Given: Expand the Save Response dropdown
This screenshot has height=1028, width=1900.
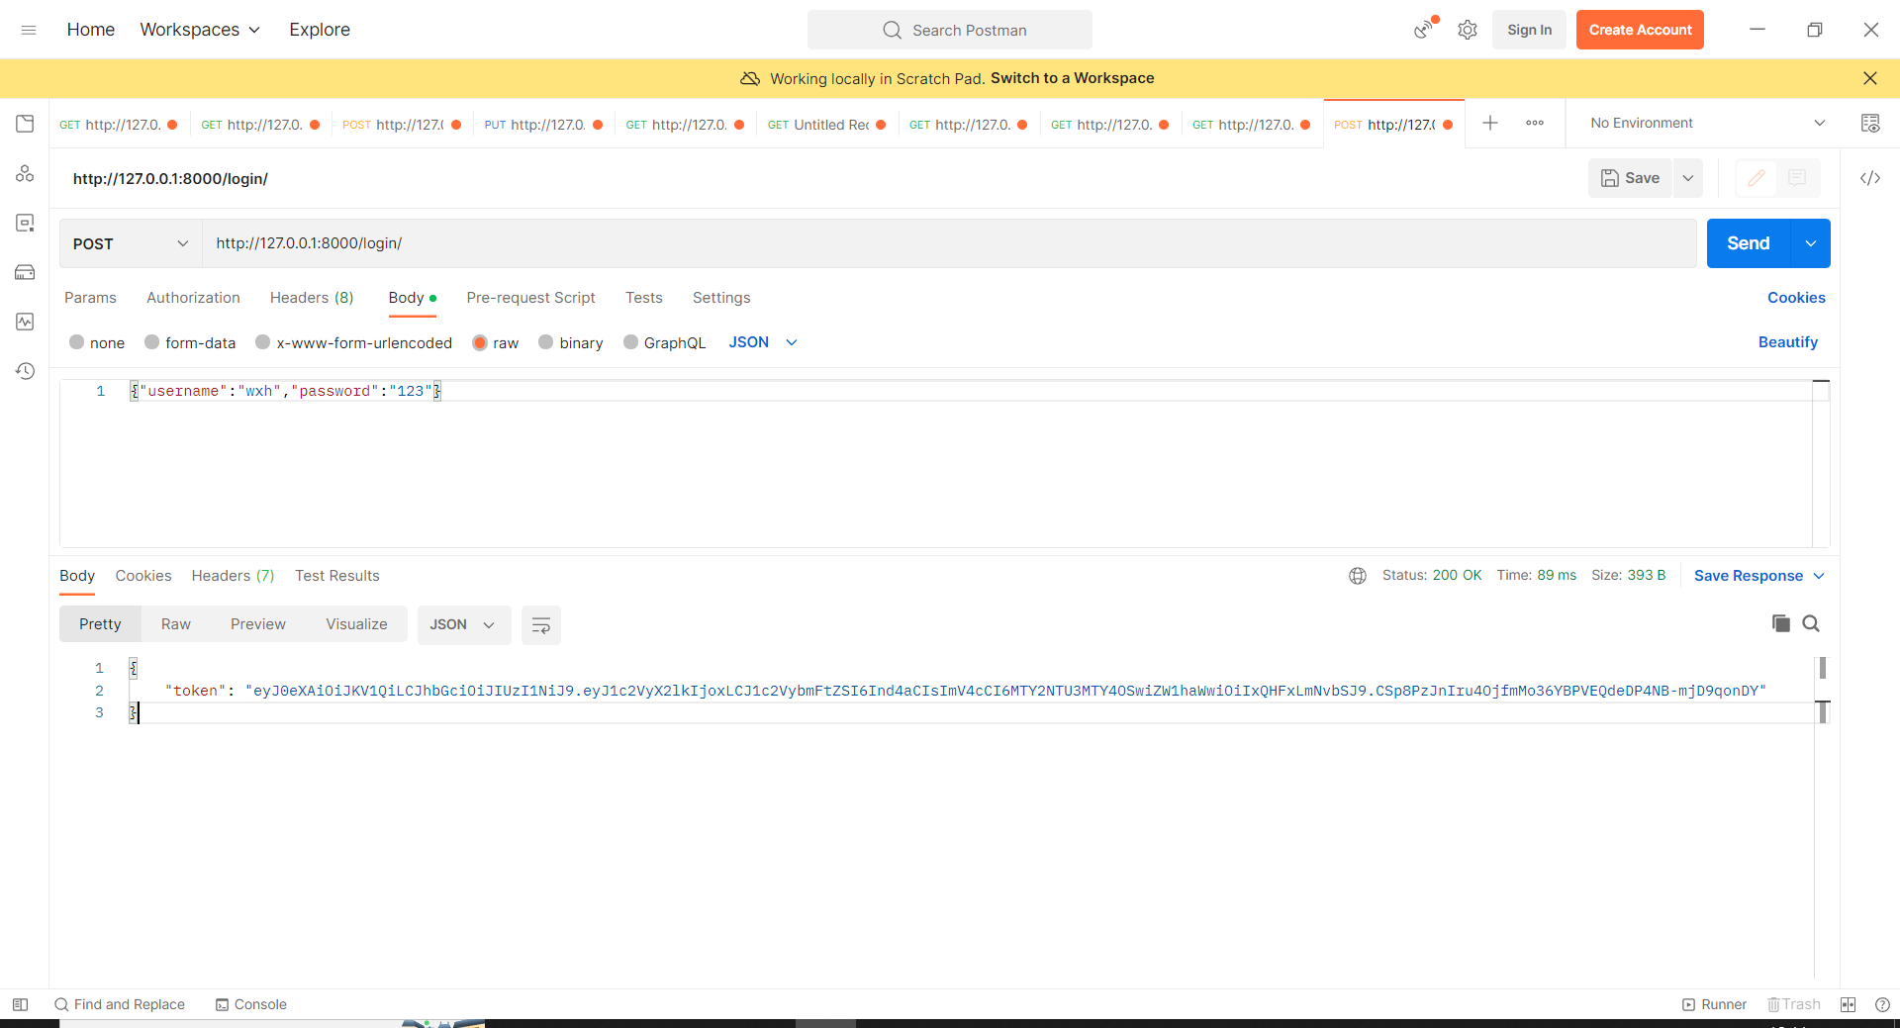Looking at the screenshot, I should pyautogui.click(x=1759, y=576).
